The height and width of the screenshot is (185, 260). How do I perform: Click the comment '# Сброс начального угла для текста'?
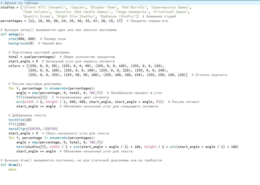click(x=75, y=133)
